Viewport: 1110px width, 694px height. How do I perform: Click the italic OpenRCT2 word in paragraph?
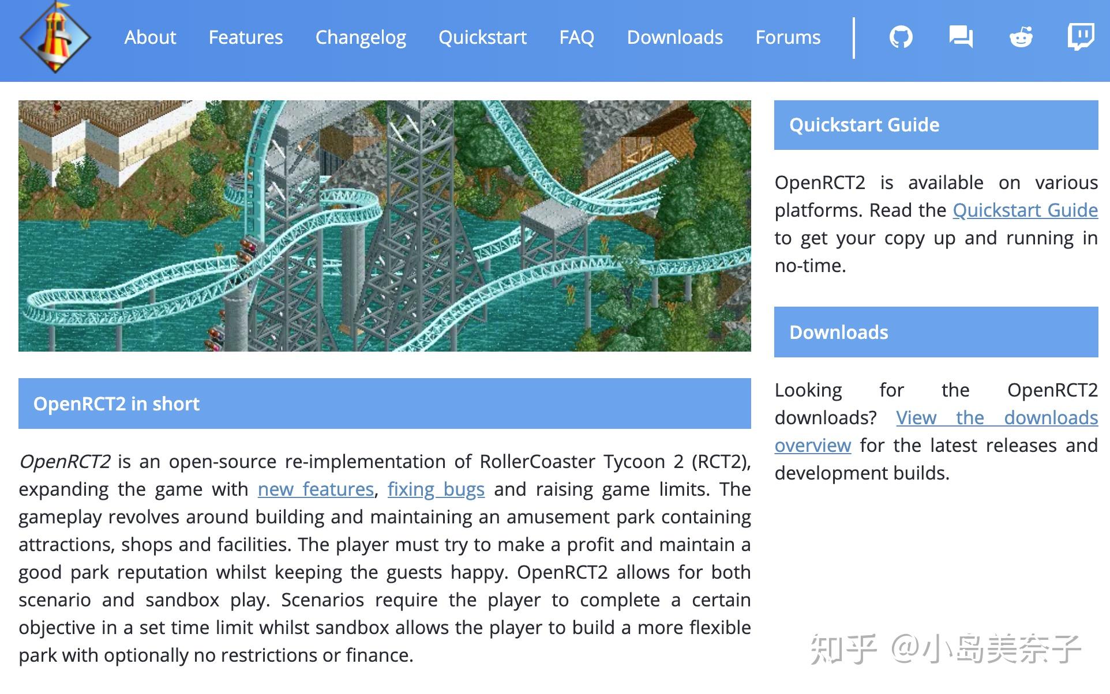tap(65, 462)
